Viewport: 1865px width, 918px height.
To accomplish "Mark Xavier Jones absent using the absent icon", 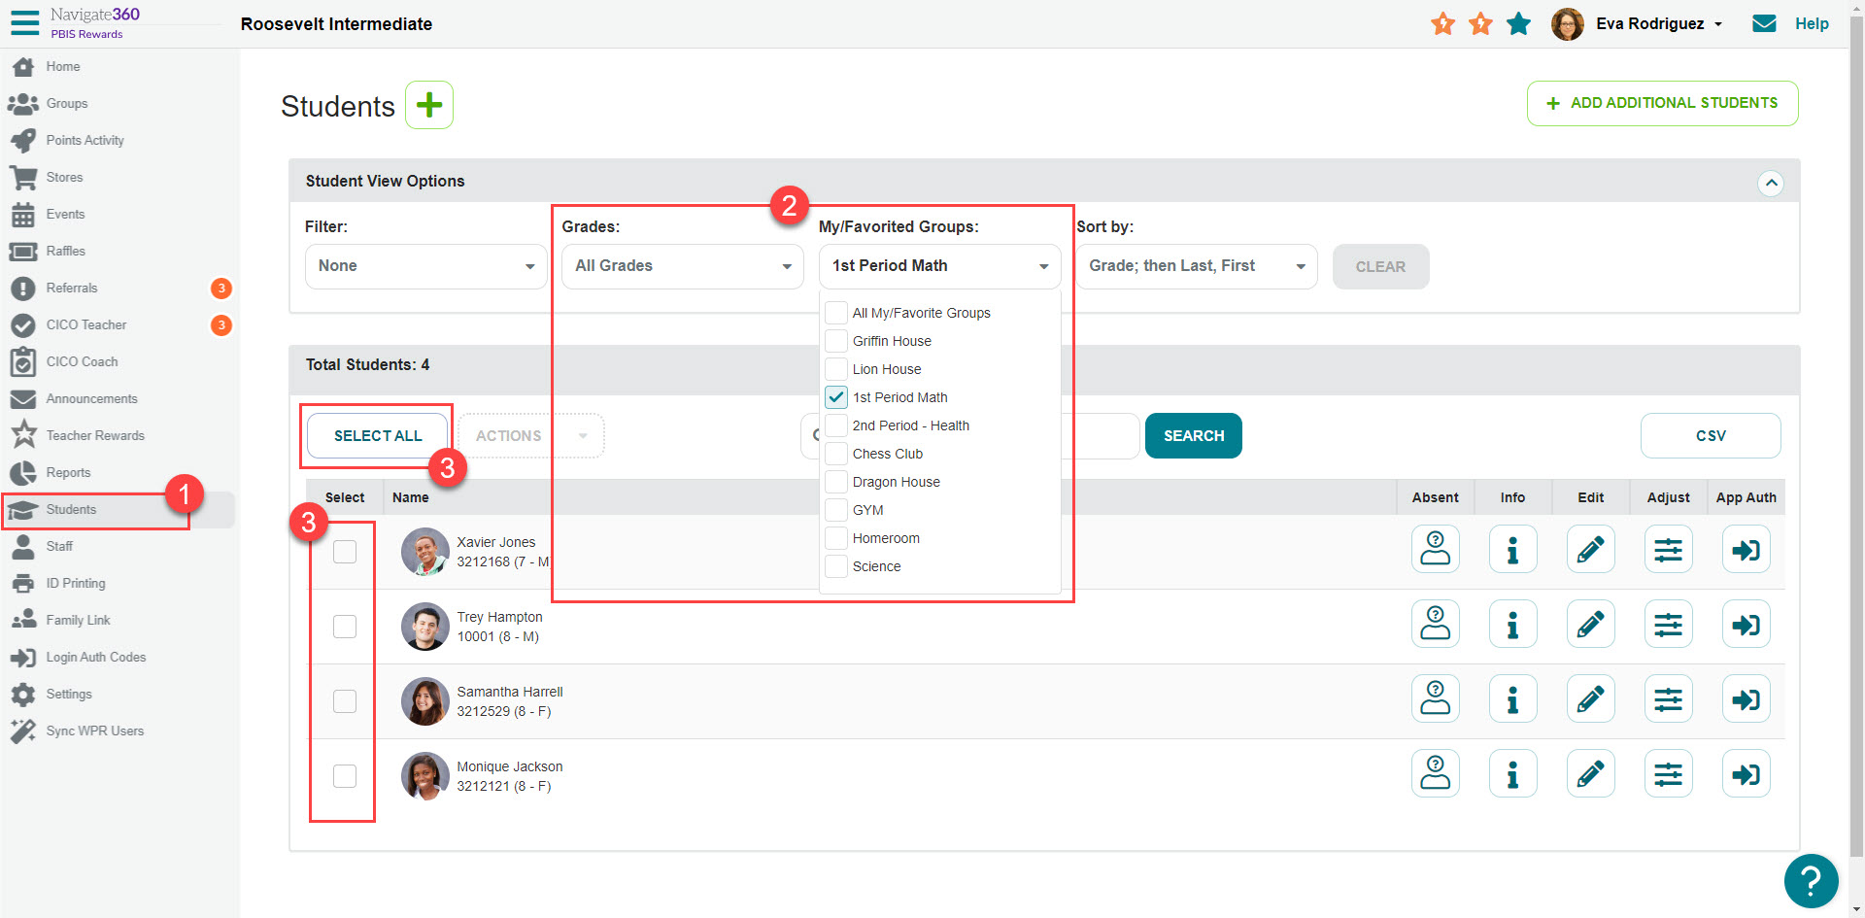I will pyautogui.click(x=1435, y=549).
